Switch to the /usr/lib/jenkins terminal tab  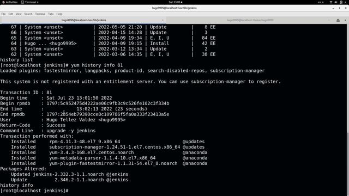click(x=83, y=20)
